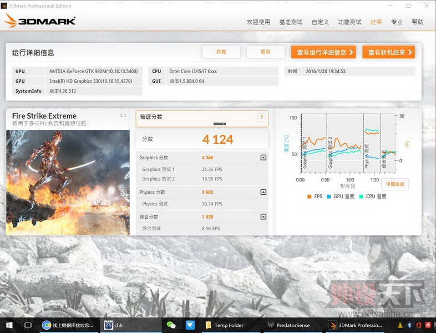Collapse the 综合分数 section
The width and height of the screenshot is (436, 333).
coord(263,216)
